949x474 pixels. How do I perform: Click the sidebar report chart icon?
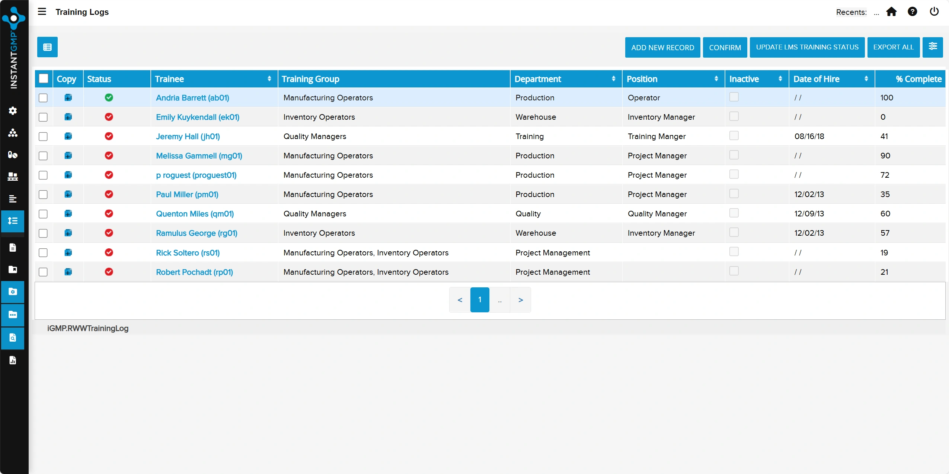13,360
